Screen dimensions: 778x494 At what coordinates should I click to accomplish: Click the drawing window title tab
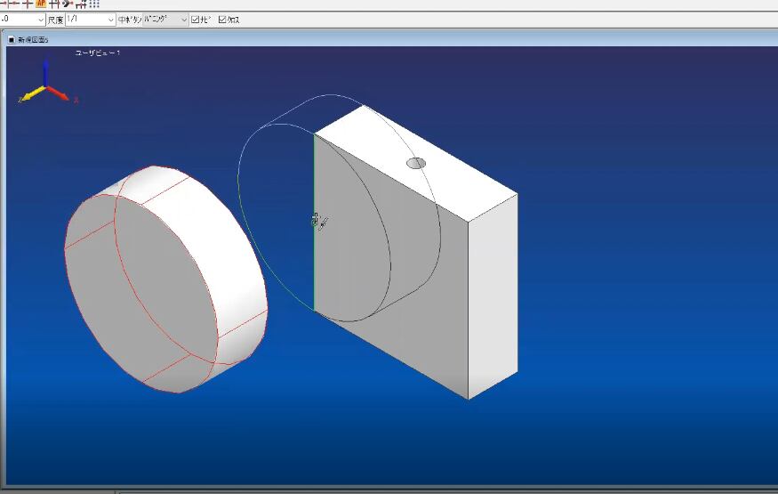point(33,39)
